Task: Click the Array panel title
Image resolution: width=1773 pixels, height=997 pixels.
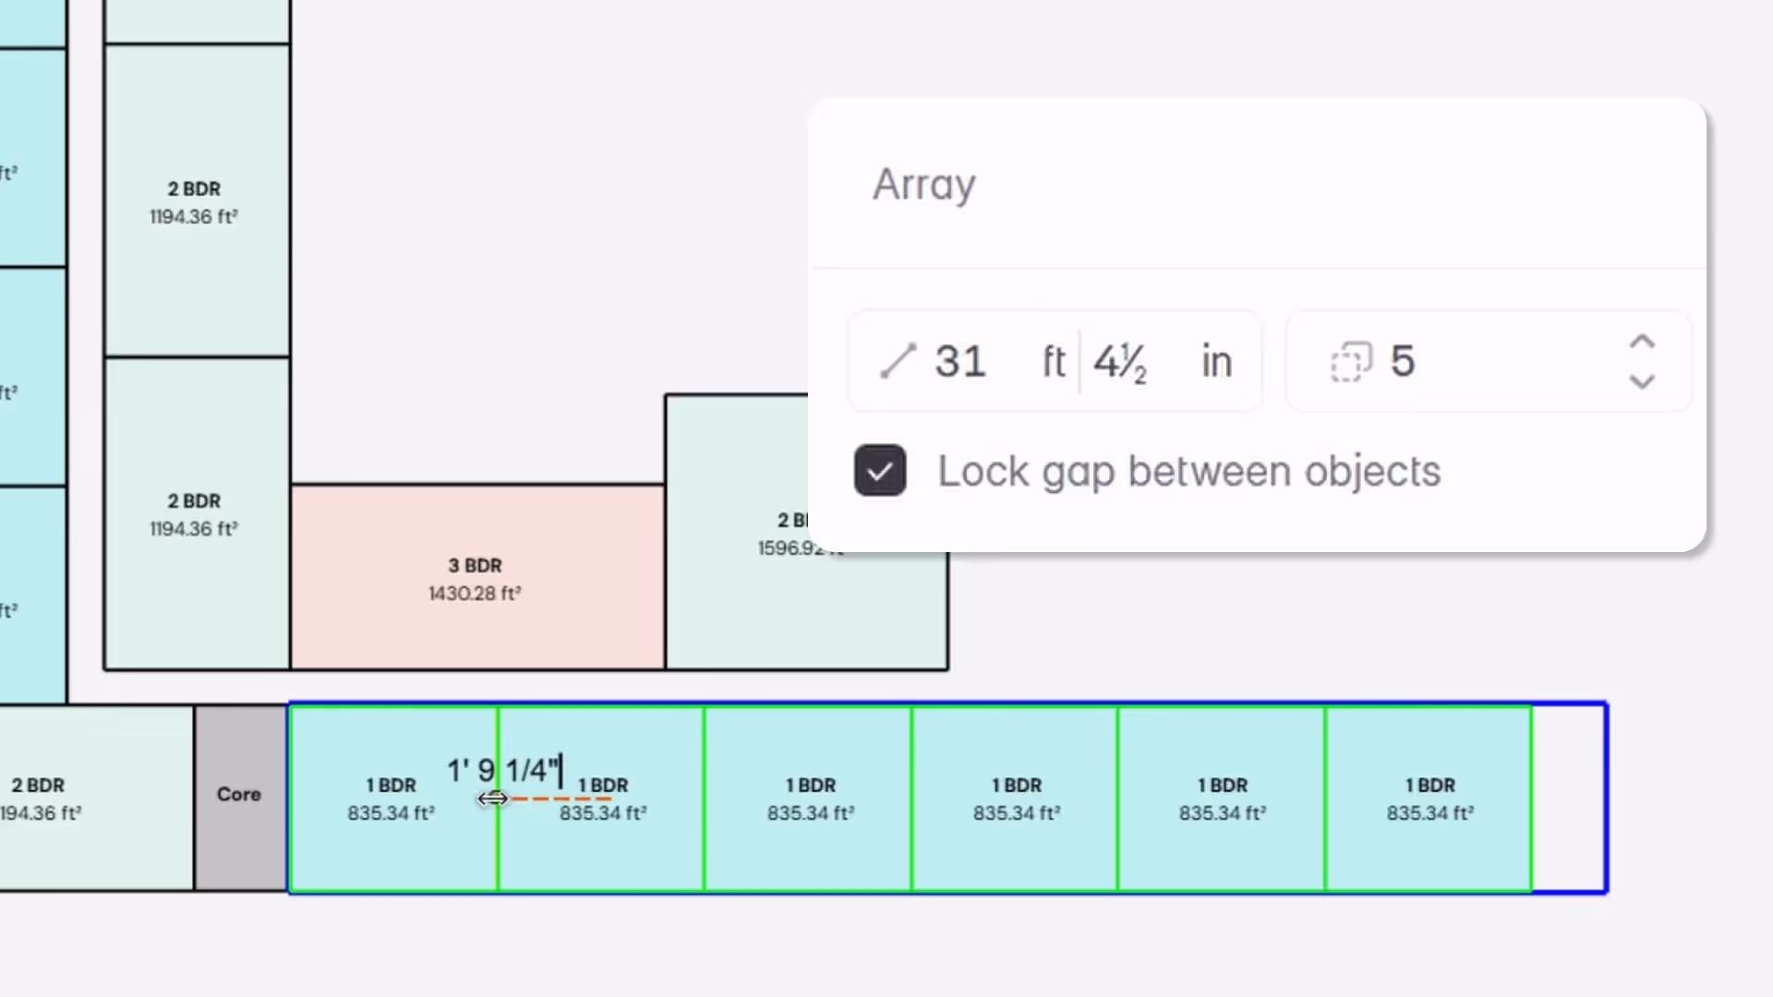Action: click(x=923, y=185)
